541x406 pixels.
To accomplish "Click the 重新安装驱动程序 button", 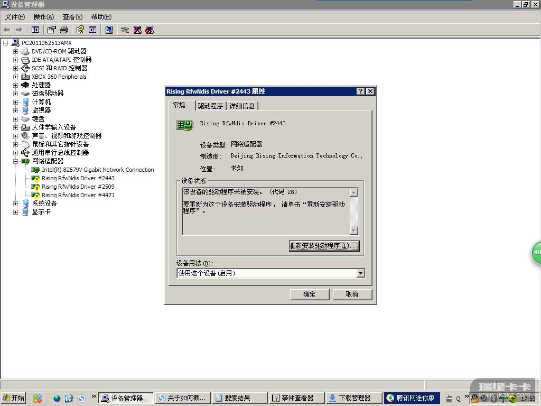I will [x=324, y=246].
